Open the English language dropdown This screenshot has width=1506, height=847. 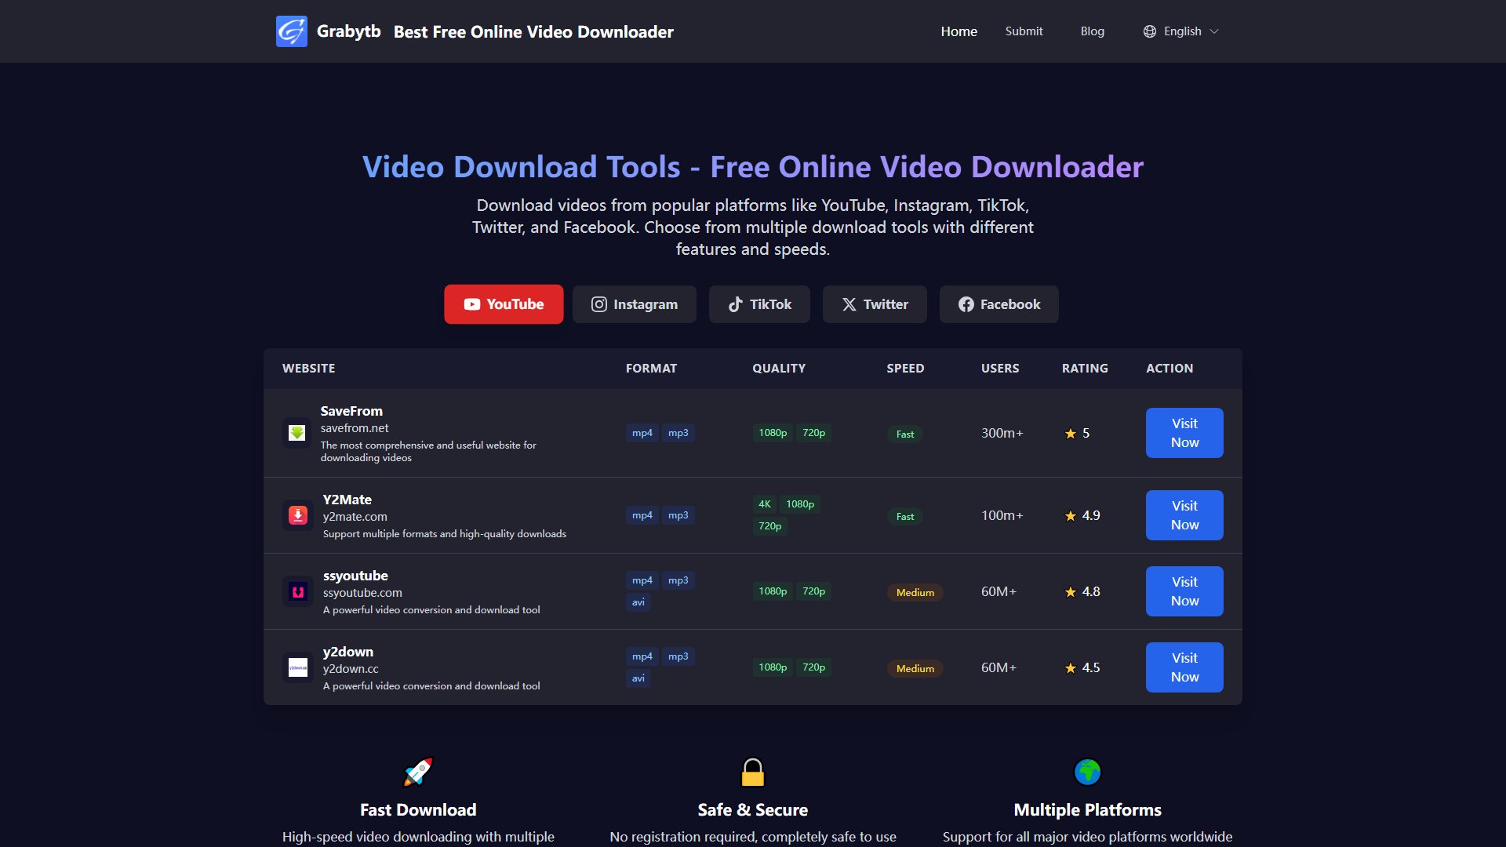click(x=1181, y=31)
